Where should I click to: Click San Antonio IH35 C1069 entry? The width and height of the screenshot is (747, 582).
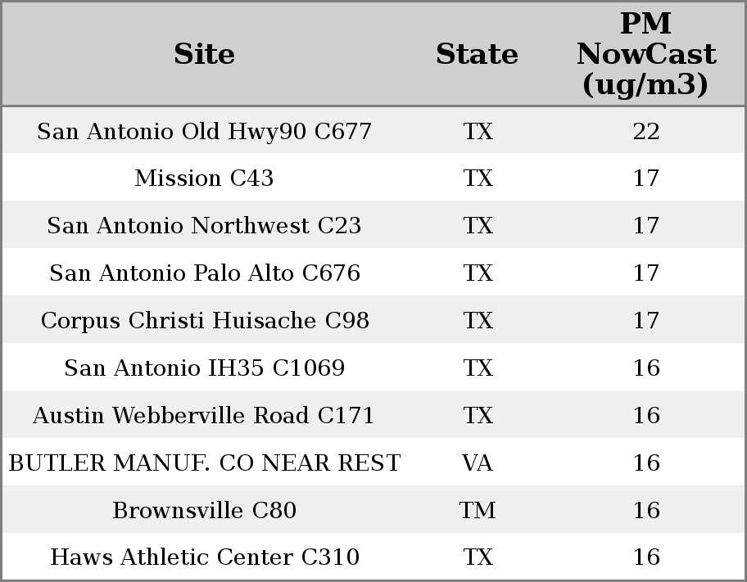204,368
